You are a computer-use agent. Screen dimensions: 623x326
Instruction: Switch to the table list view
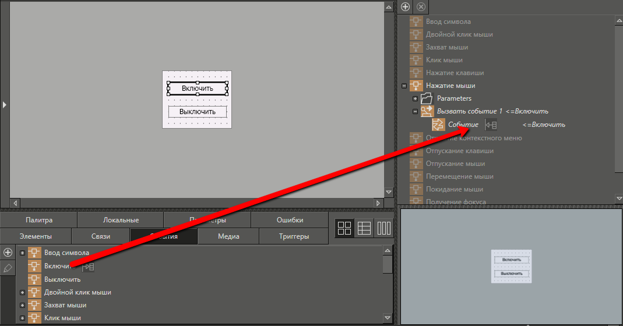click(x=364, y=228)
